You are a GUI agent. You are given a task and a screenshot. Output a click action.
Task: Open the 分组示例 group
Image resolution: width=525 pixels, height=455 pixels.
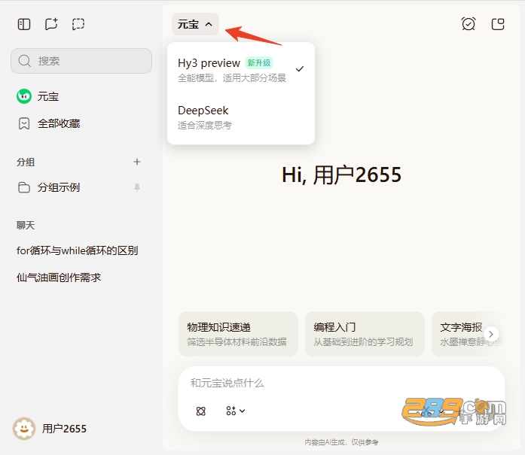tap(81, 187)
